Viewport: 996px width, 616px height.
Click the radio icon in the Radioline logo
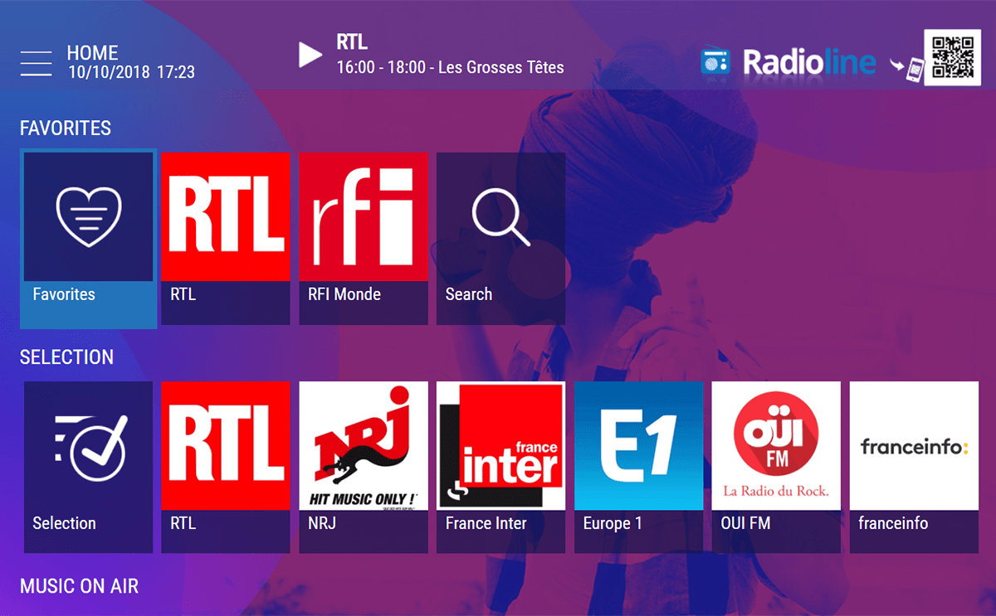point(715,61)
